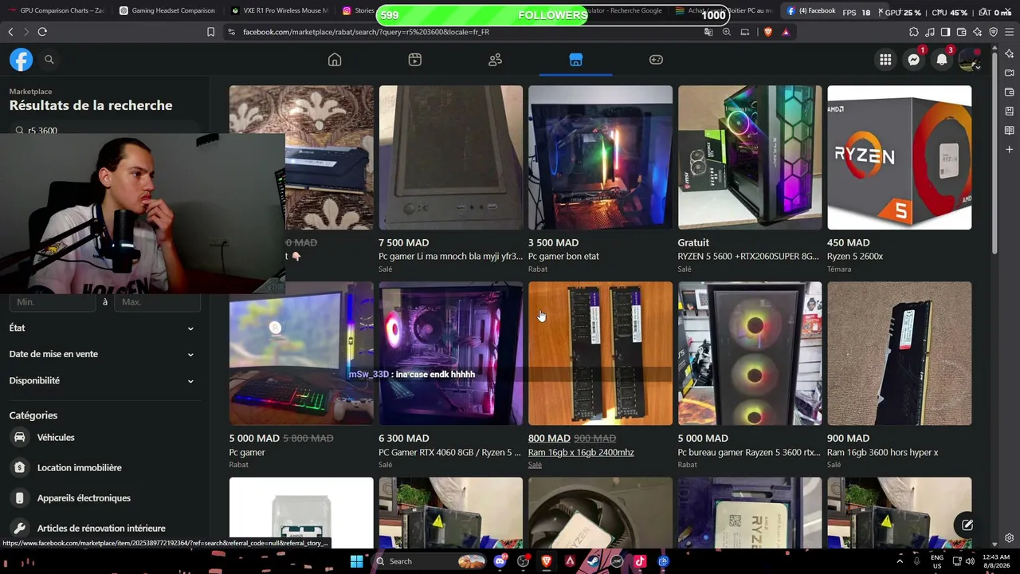Screen dimensions: 1020x574
Task: Open the Brave Wallet icon in toolbar
Action: 961,32
